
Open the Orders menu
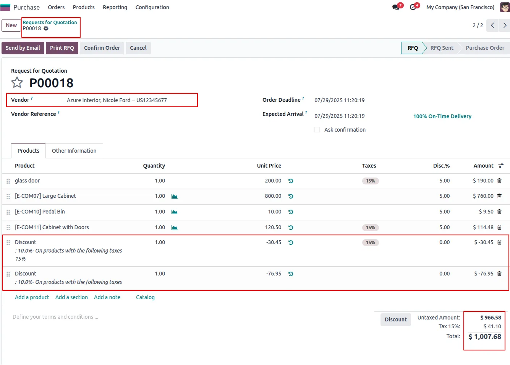(56, 7)
